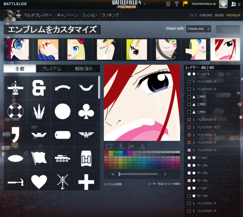Pick the red swatch in top palette row

pos(106,152)
